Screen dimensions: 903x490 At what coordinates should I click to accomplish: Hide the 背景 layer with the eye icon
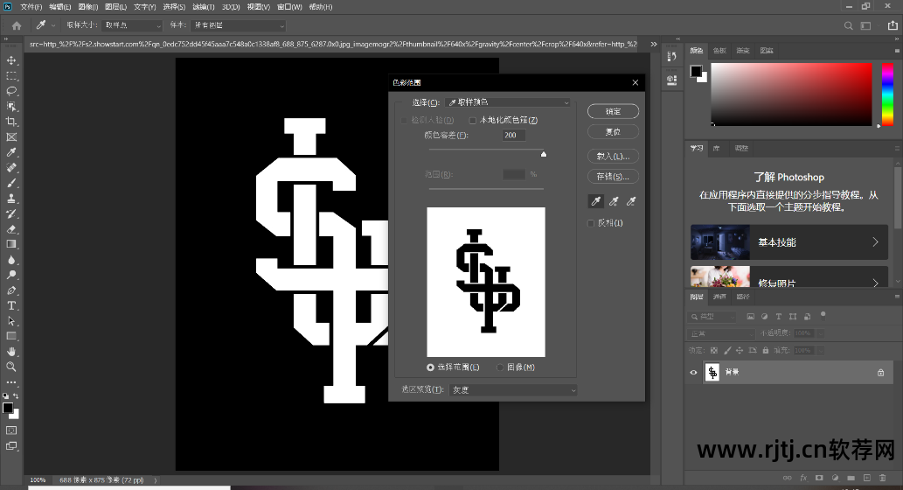coord(693,373)
